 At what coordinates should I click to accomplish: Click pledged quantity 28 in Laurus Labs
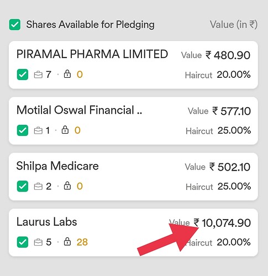(x=82, y=242)
